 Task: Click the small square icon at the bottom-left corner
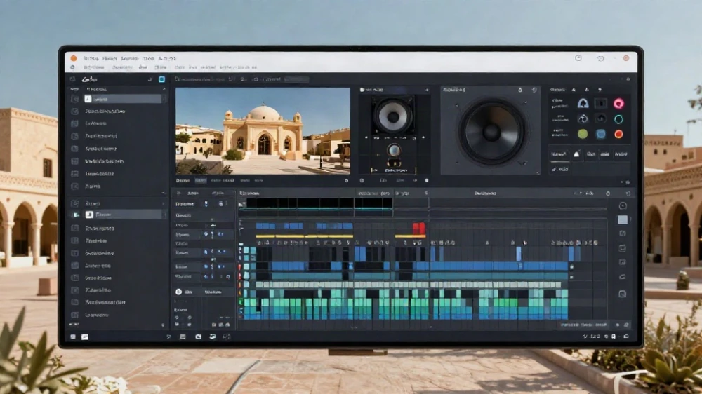click(73, 337)
